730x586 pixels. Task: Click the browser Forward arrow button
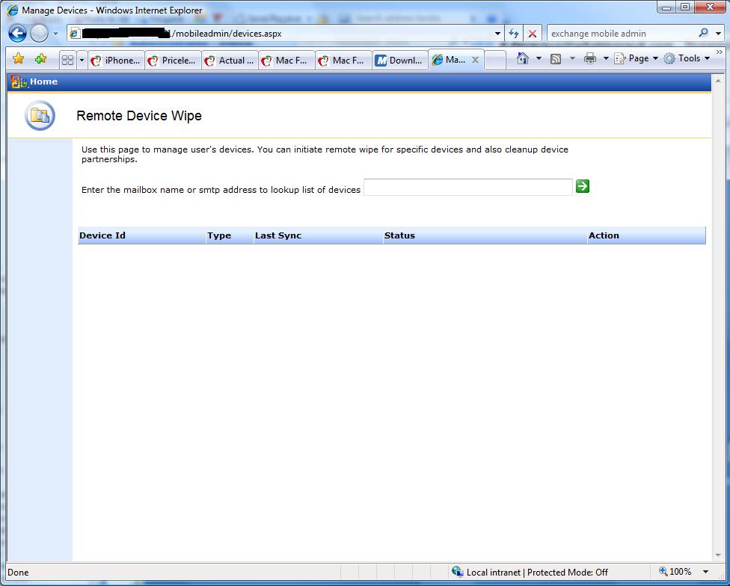point(40,34)
